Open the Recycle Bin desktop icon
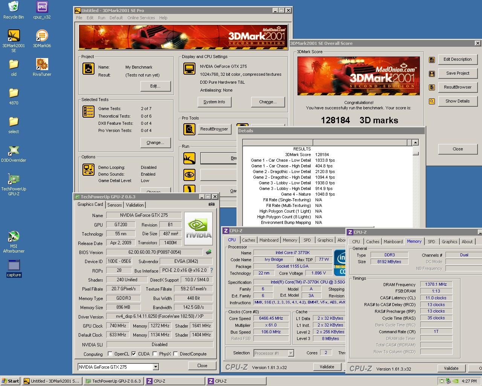Image resolution: width=482 pixels, height=386 pixels. point(14,10)
